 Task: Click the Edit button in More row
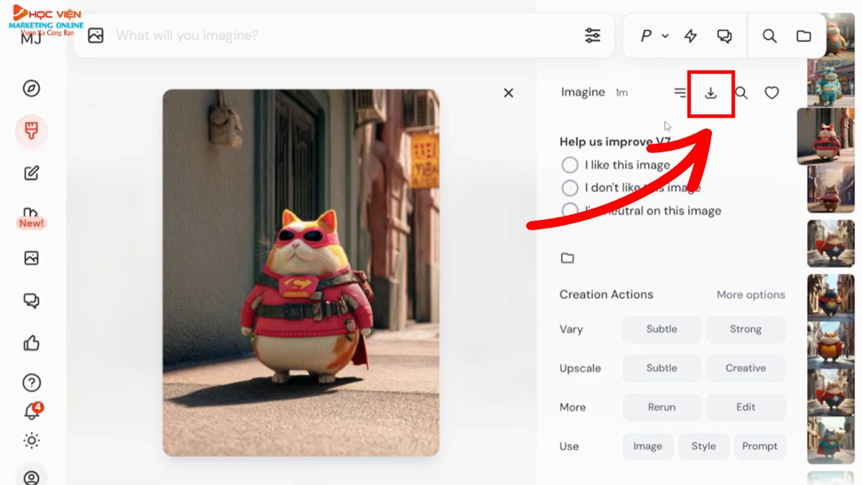[746, 407]
